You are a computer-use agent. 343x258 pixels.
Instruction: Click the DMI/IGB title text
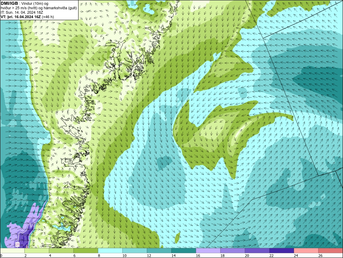point(9,3)
